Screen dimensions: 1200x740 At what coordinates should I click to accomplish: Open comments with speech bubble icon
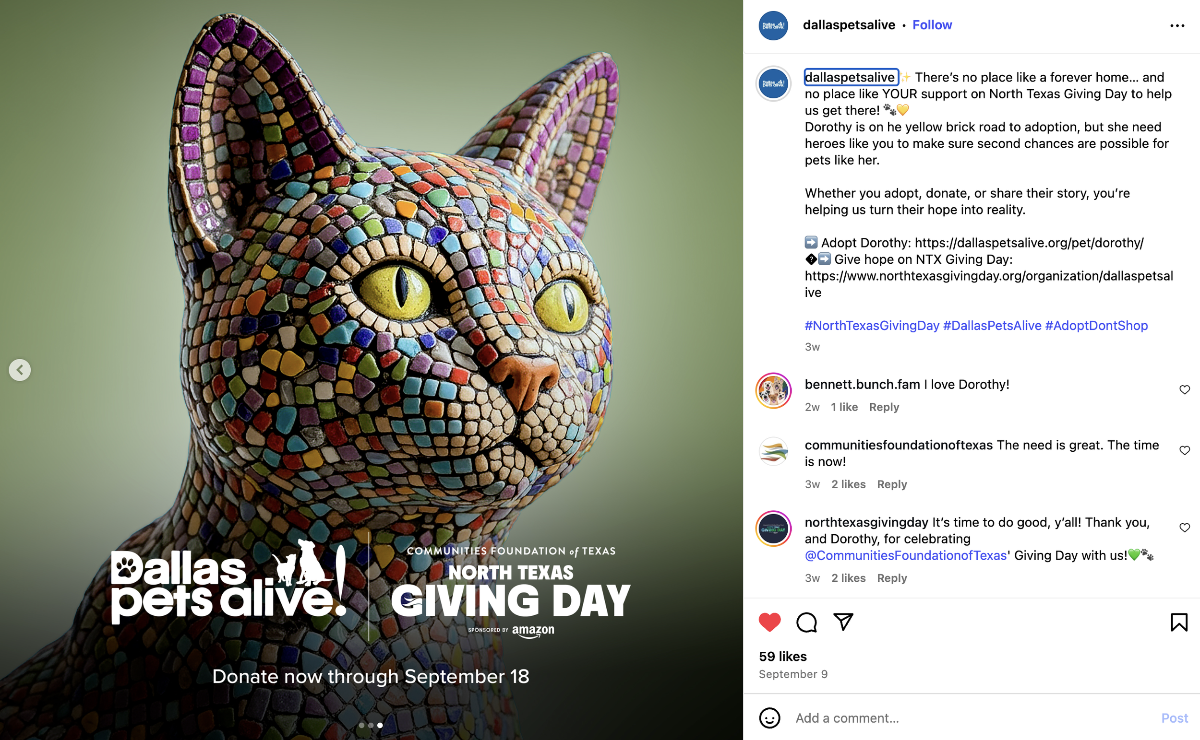pos(806,623)
